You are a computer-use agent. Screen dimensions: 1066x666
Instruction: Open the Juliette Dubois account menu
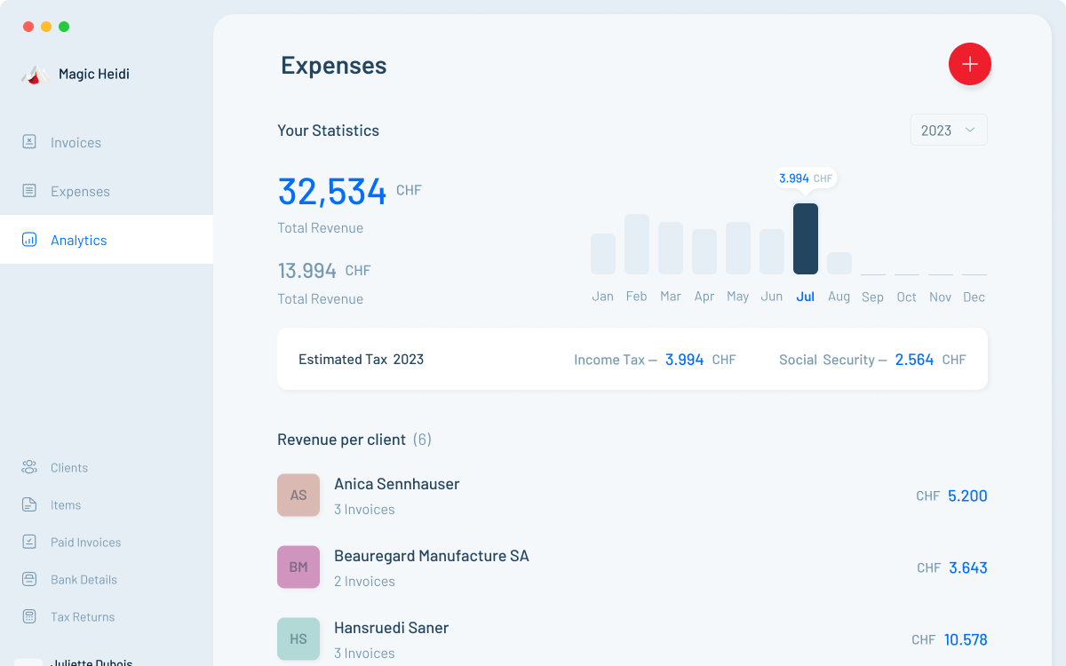(91, 660)
